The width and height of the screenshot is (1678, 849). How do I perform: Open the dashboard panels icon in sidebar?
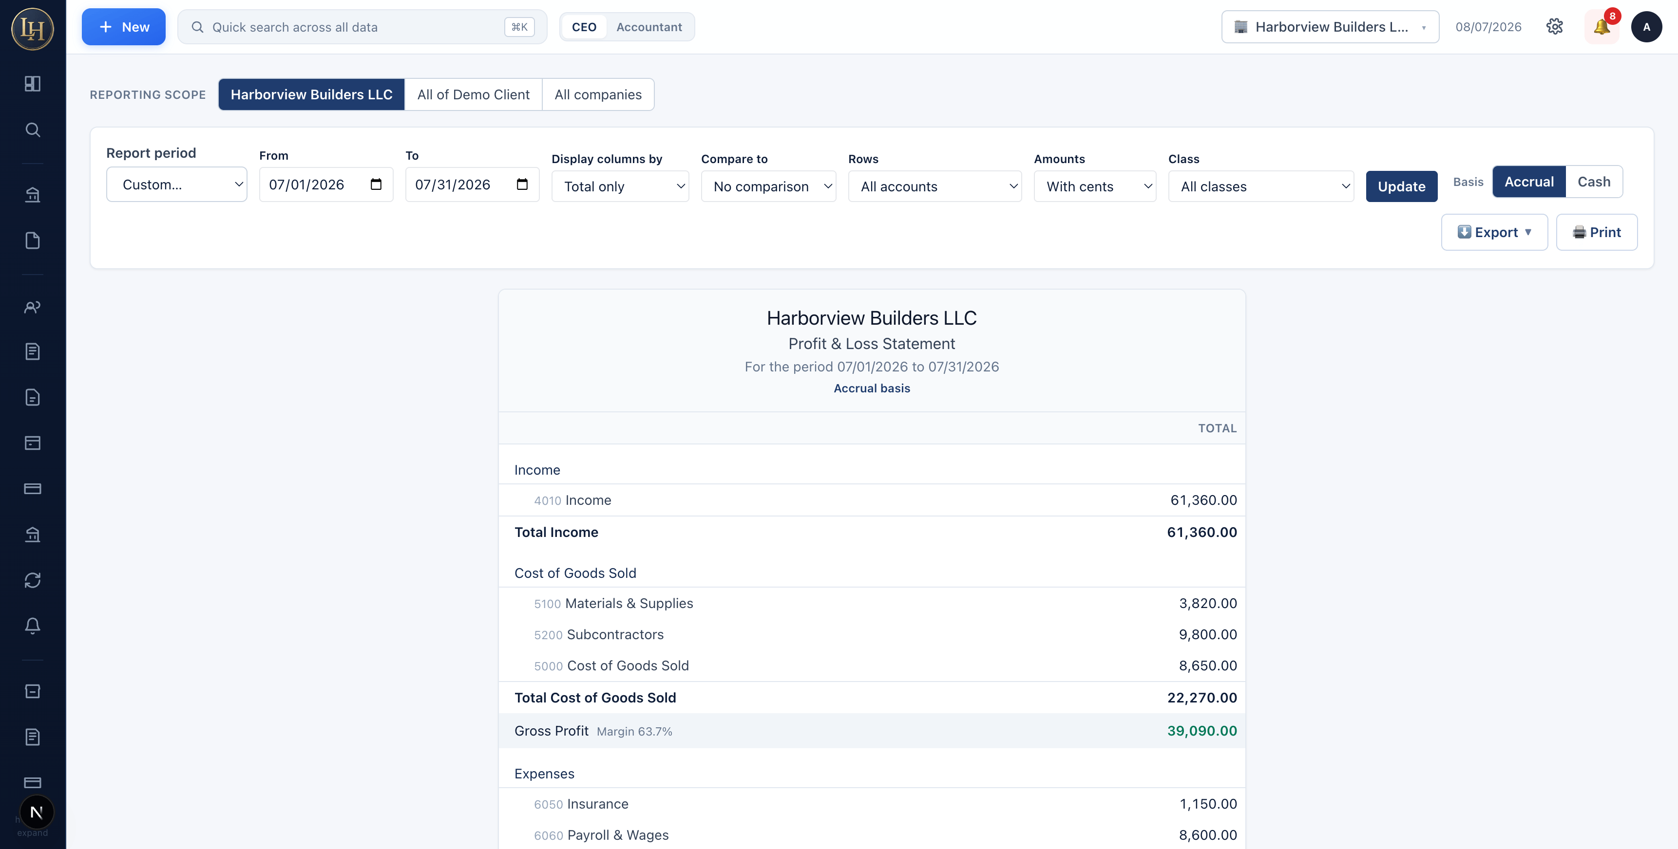[x=33, y=84]
